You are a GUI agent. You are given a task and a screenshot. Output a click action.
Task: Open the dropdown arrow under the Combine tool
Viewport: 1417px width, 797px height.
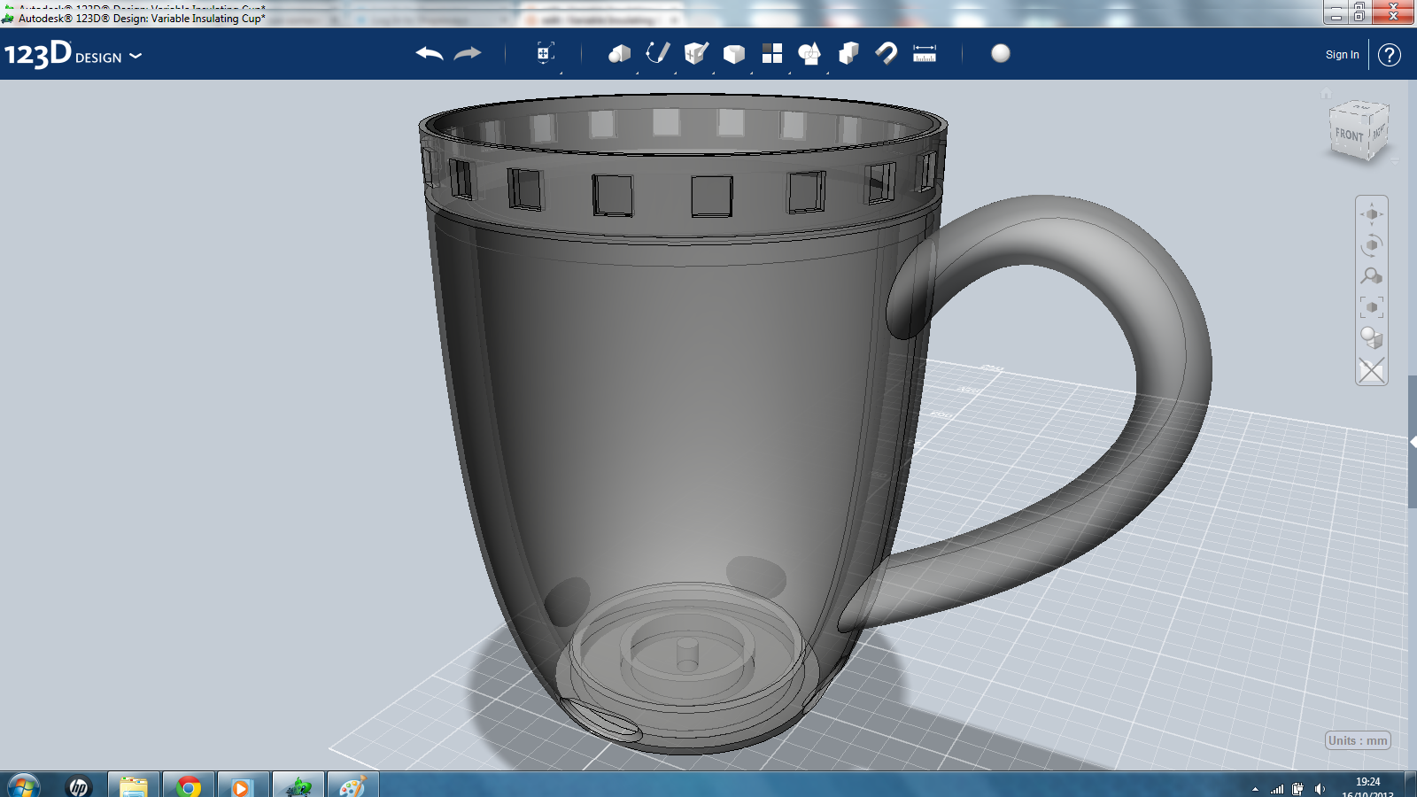click(x=827, y=72)
